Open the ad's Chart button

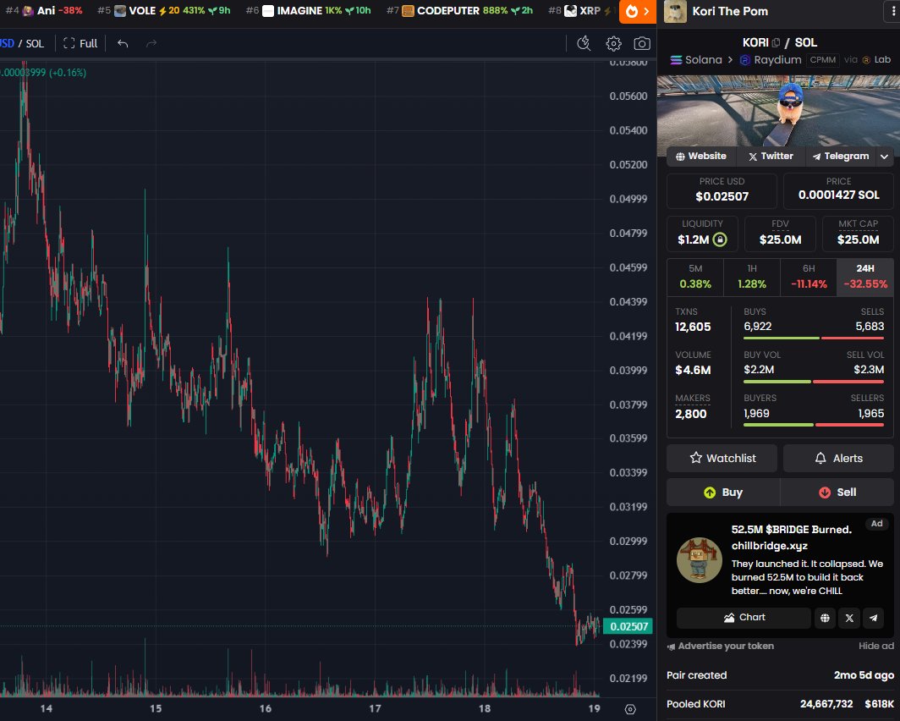point(744,618)
